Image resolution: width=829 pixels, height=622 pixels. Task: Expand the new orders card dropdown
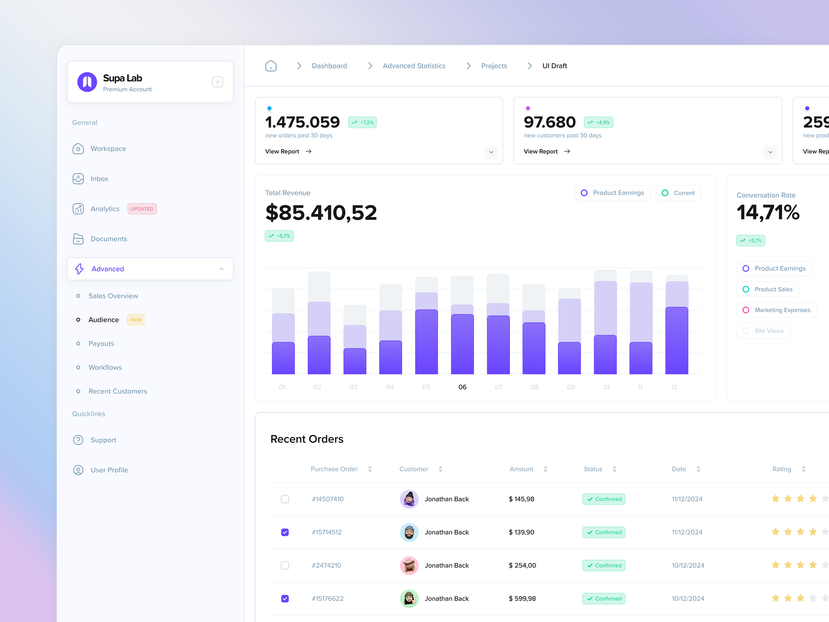(x=491, y=152)
